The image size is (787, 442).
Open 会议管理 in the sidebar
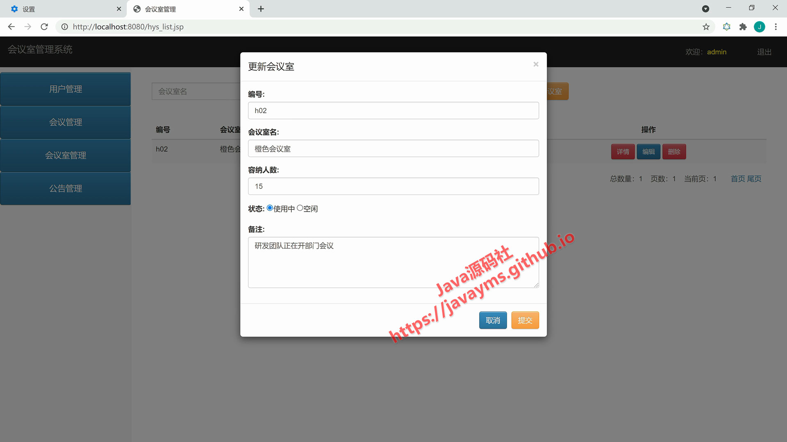pos(66,122)
